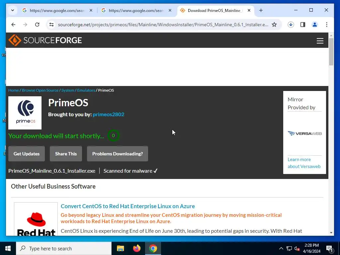Toggle Chrome side panel
This screenshot has width=340, height=255.
pos(303,25)
